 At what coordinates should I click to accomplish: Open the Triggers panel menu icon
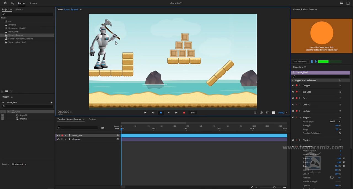12,97
